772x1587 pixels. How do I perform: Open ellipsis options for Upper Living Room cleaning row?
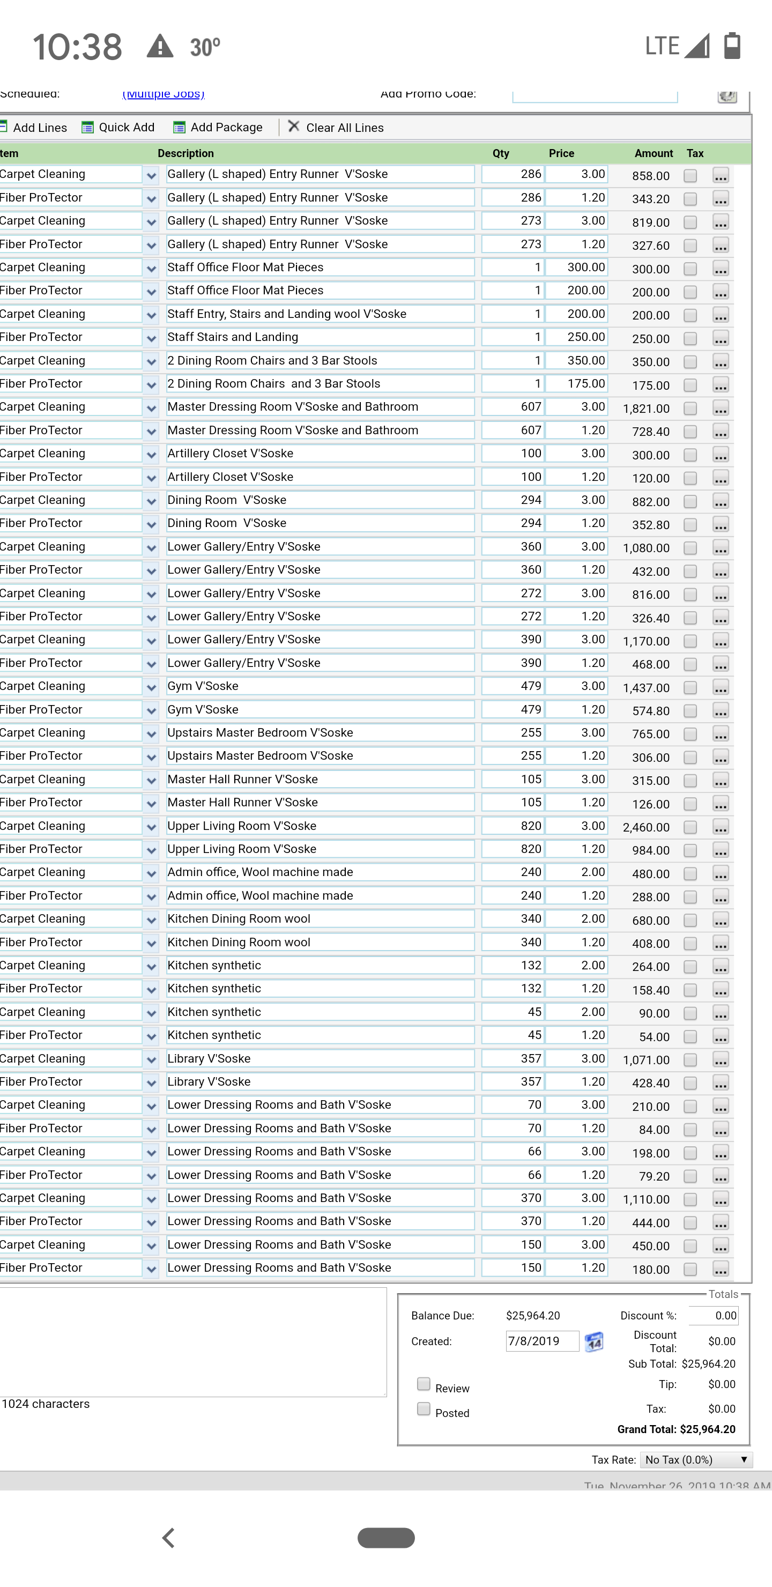coord(720,827)
